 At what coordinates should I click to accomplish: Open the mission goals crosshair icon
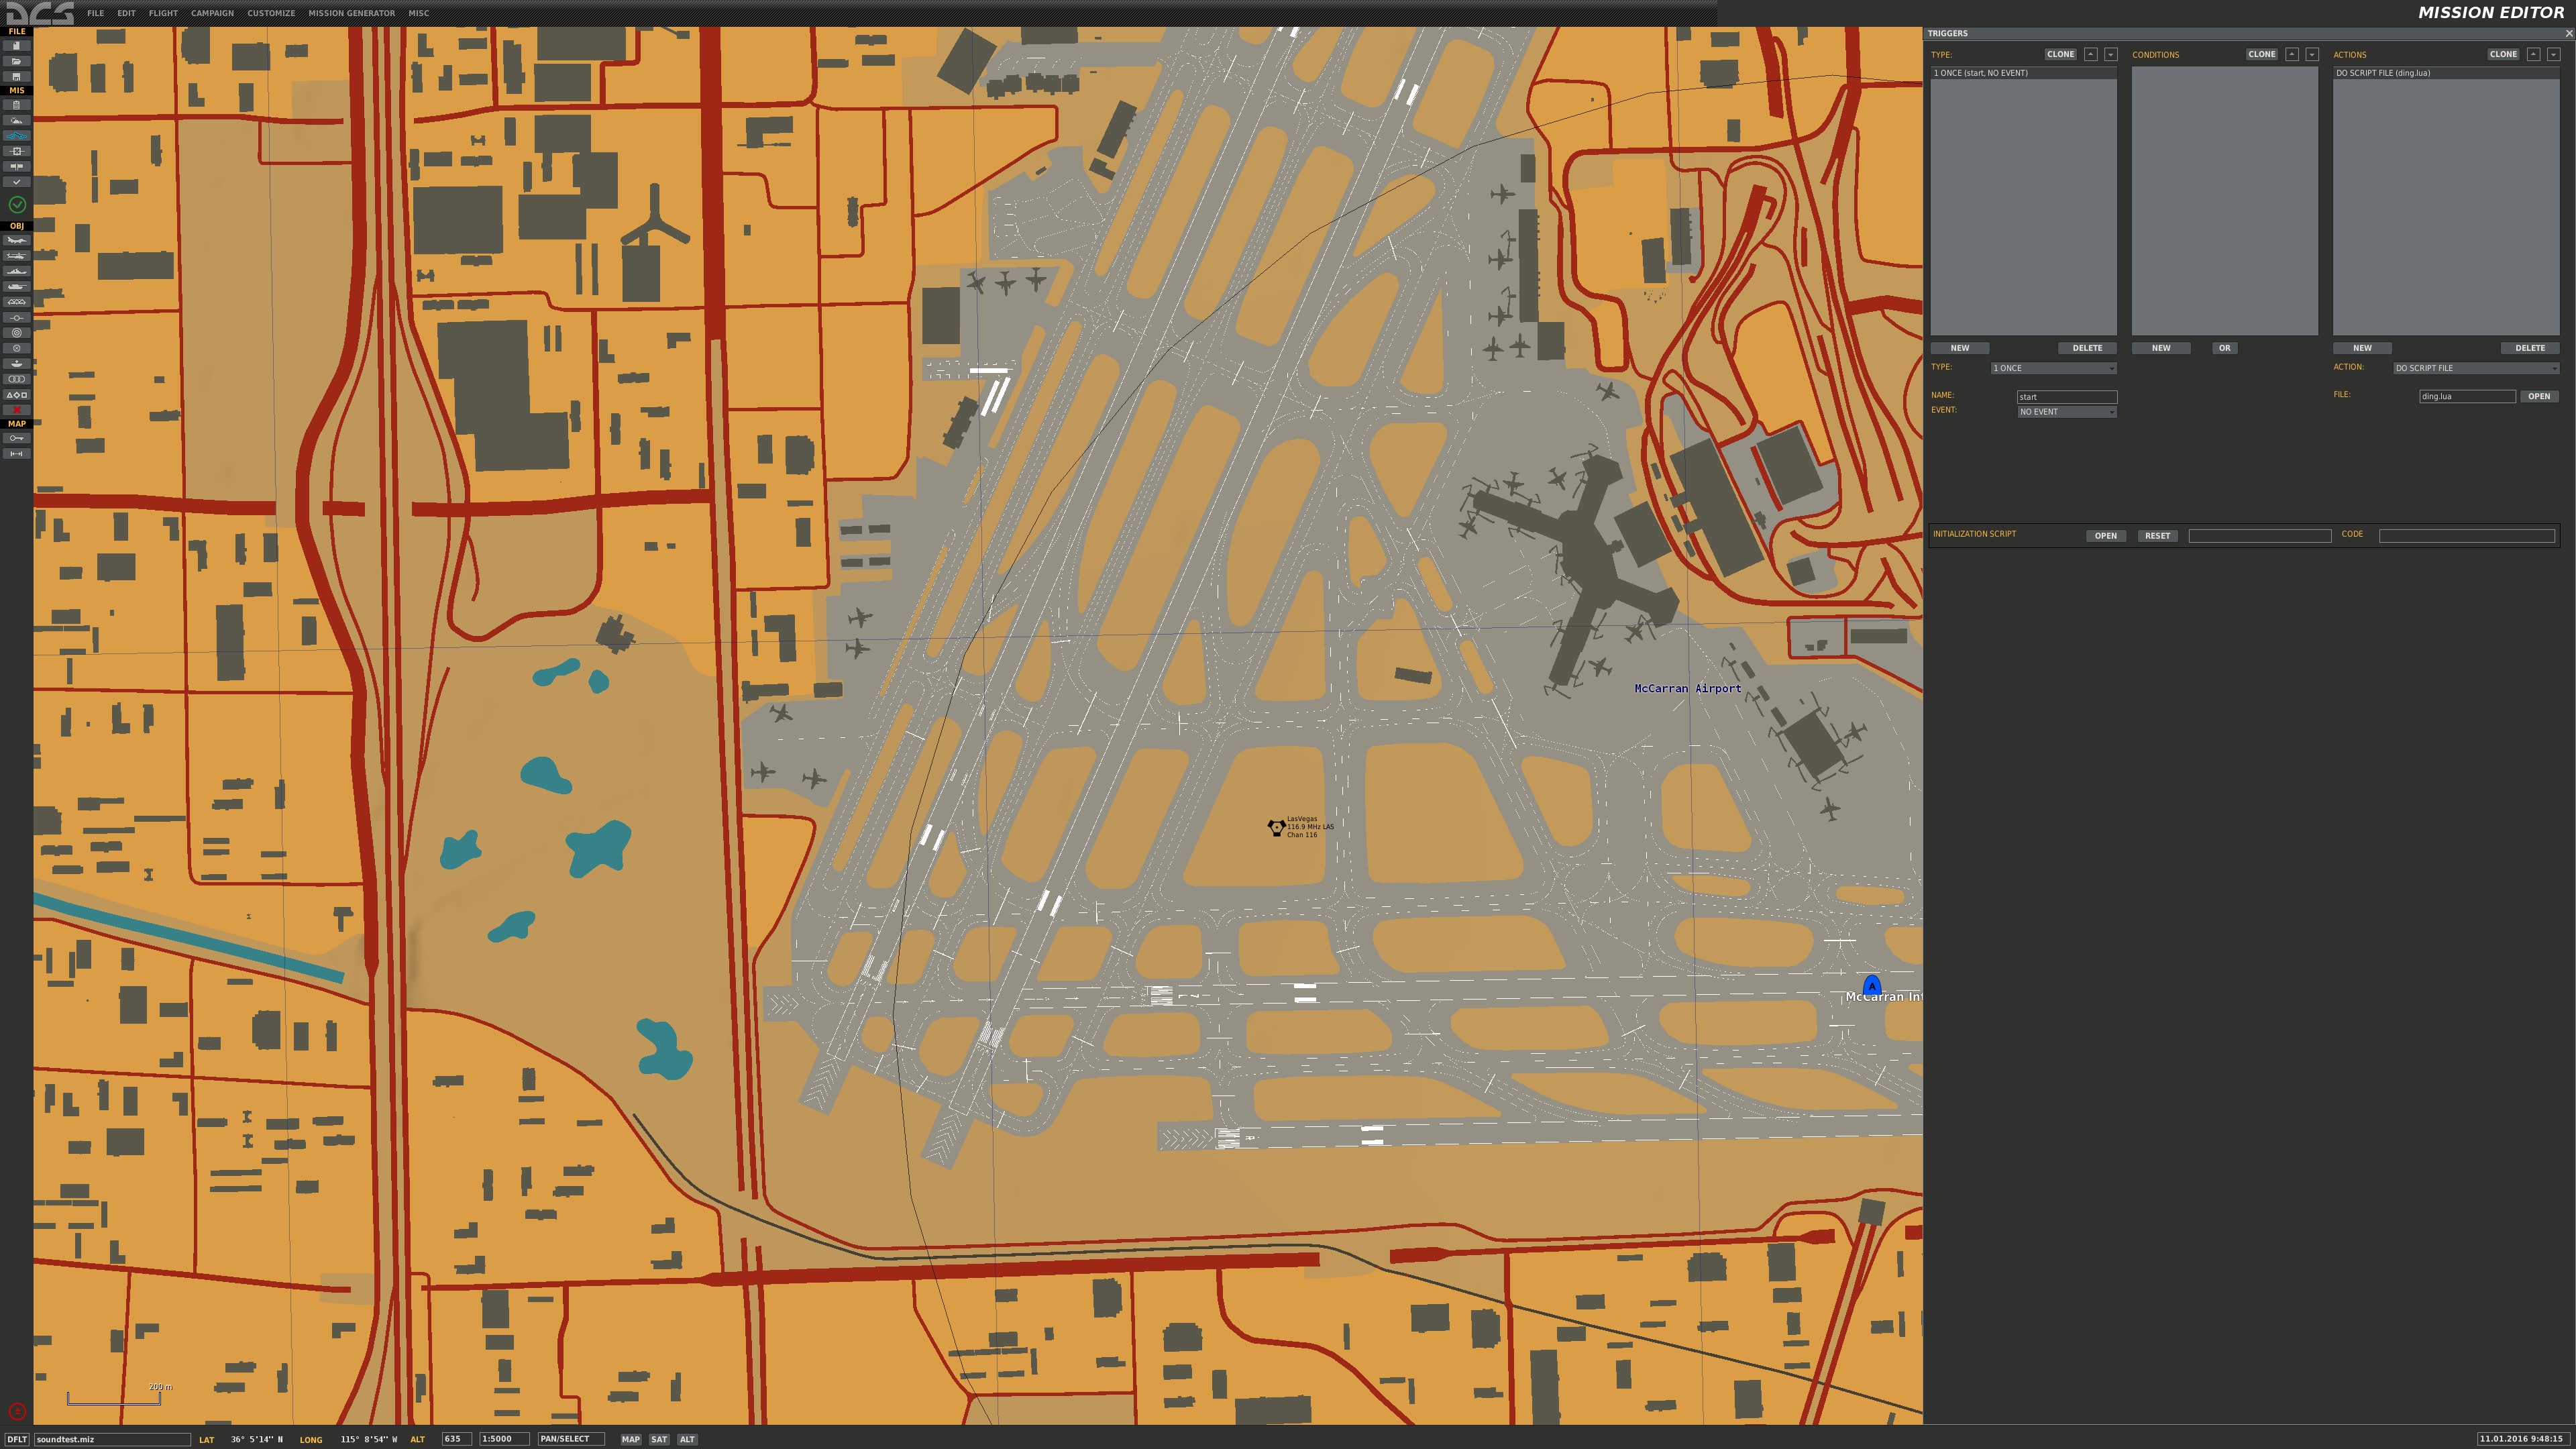[x=16, y=151]
